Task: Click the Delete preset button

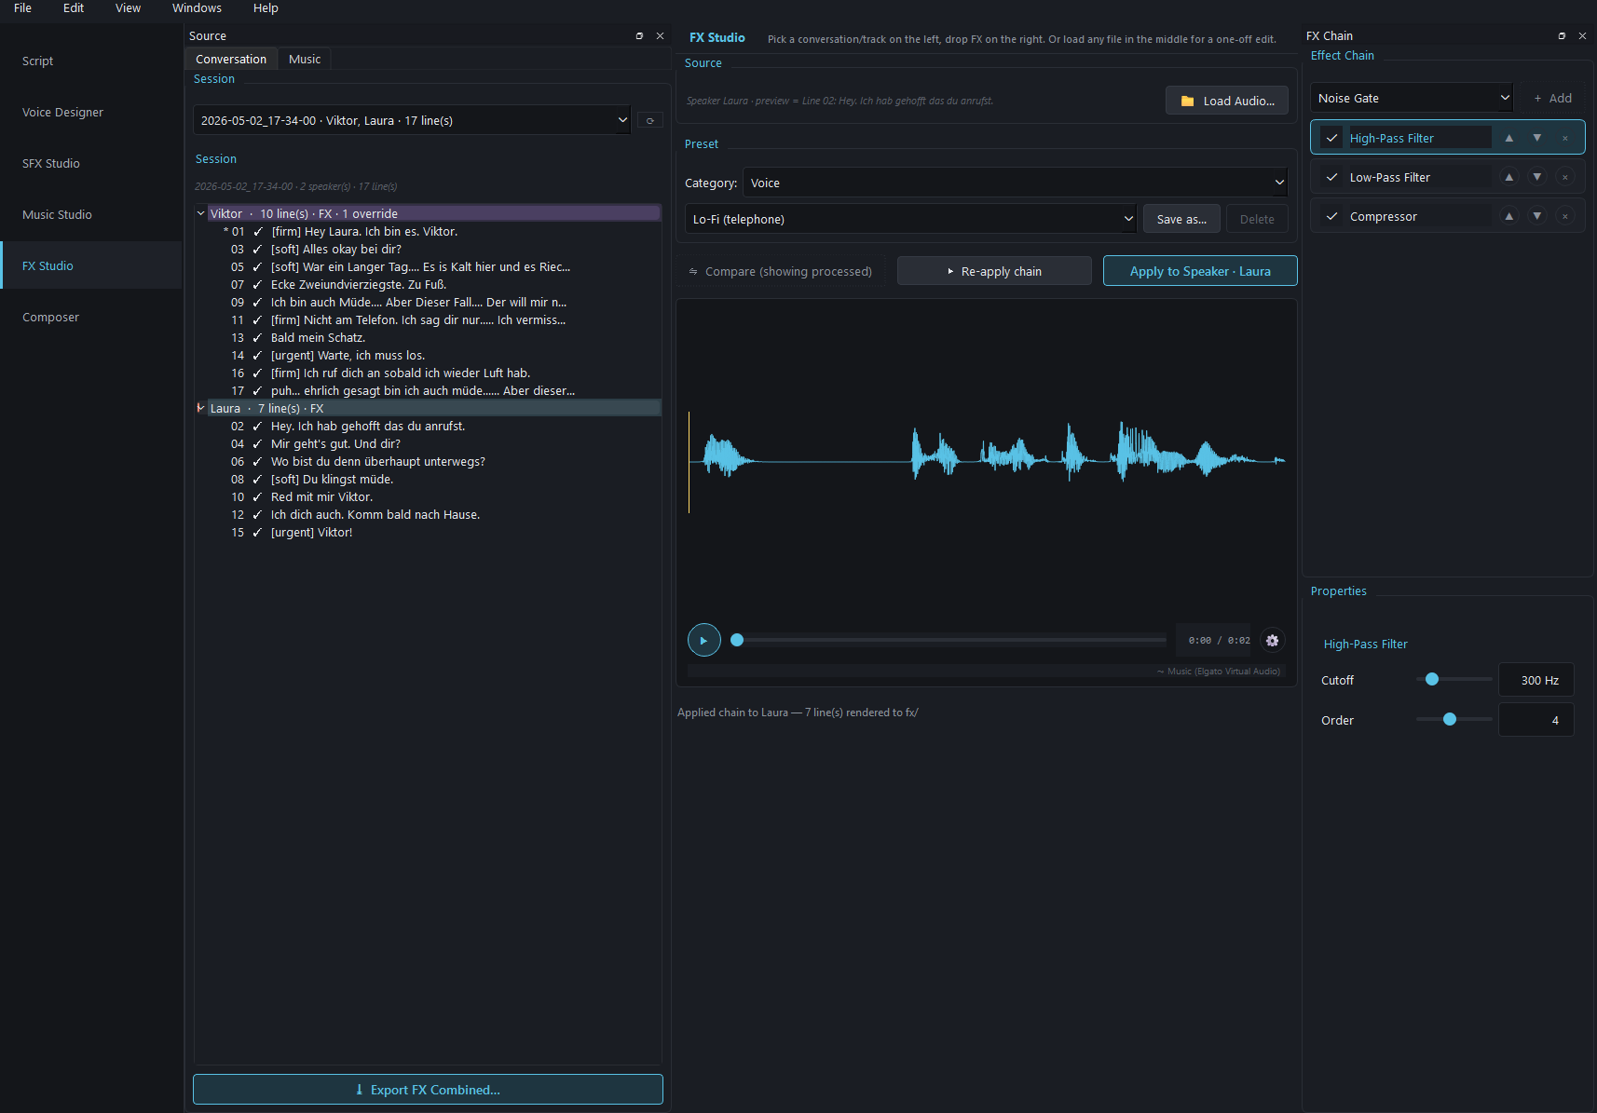Action: coord(1257,219)
